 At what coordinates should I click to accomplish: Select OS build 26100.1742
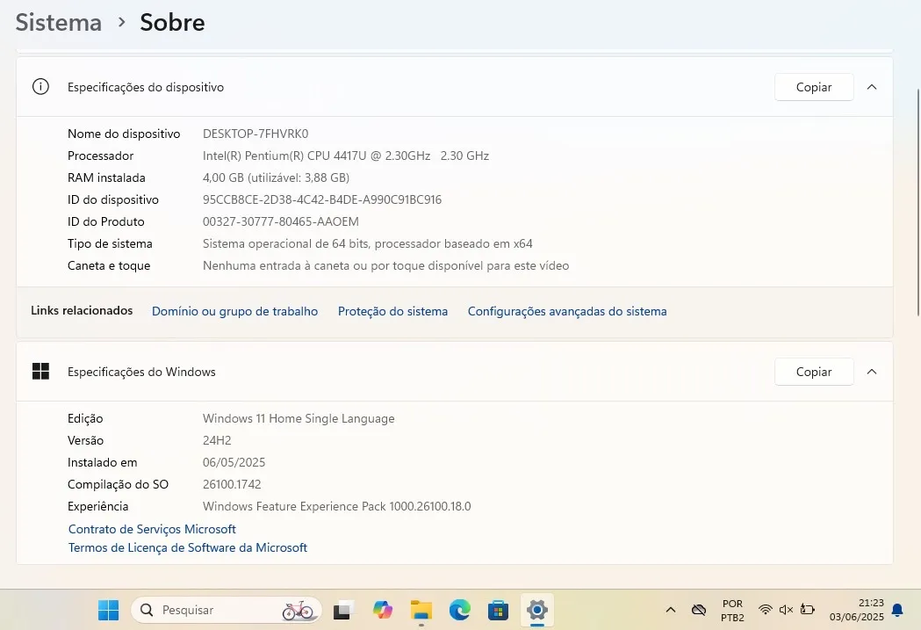(232, 484)
